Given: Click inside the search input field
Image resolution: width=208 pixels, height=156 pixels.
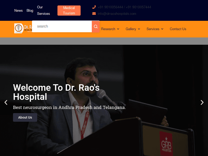Looking at the screenshot, I should pos(62,26).
